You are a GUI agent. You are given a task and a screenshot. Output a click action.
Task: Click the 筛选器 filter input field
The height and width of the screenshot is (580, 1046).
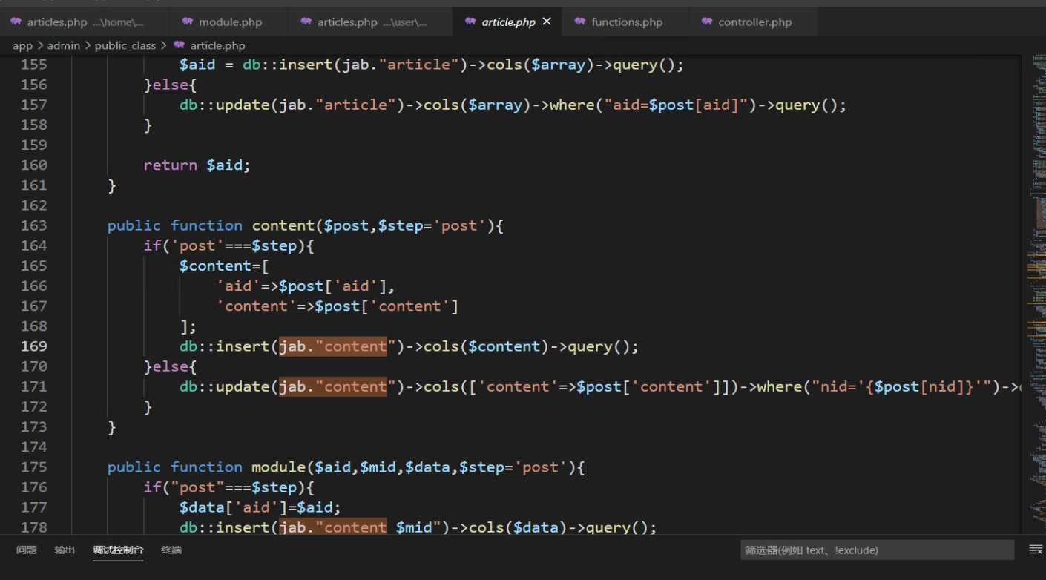point(877,550)
